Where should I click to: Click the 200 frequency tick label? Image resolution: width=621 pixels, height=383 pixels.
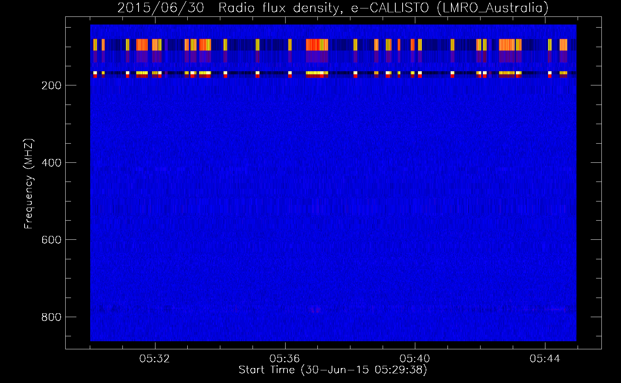point(51,85)
